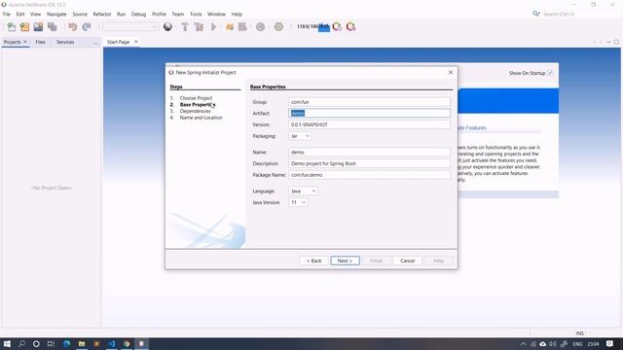Open the Debug menu
This screenshot has width=623, height=350.
138,14
